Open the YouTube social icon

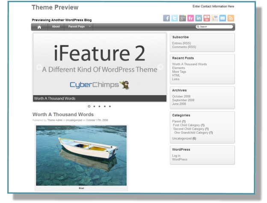207,18
